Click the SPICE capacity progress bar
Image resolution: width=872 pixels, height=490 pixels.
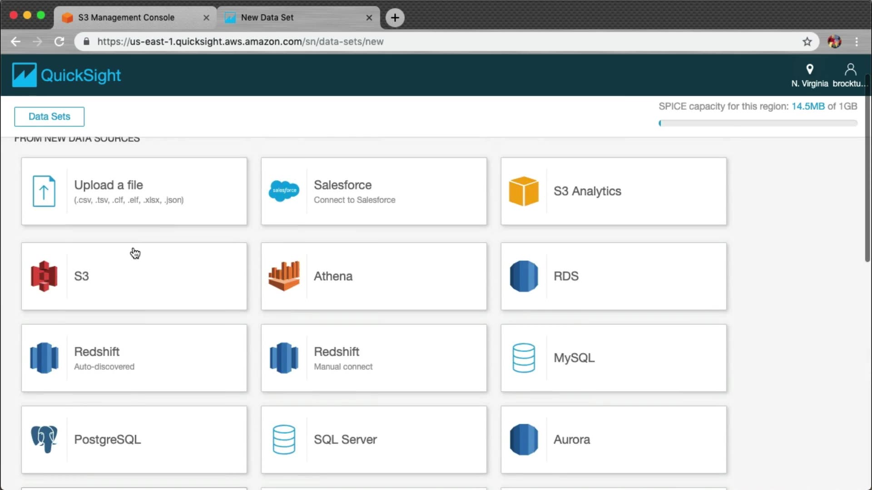(x=758, y=123)
